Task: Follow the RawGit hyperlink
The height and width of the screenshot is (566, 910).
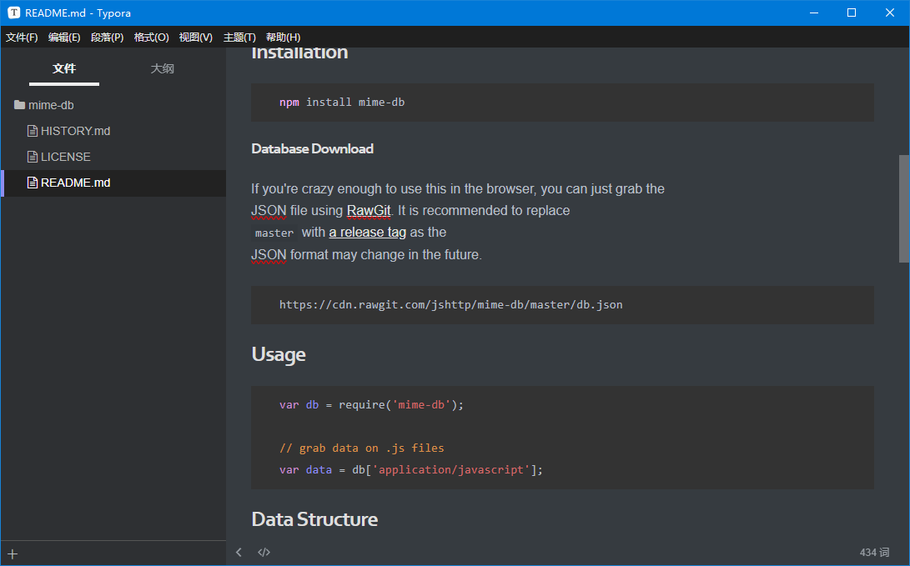Action: tap(369, 211)
